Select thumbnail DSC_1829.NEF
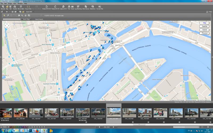This screenshot has width=213, height=133. pyautogui.click(x=83, y=113)
